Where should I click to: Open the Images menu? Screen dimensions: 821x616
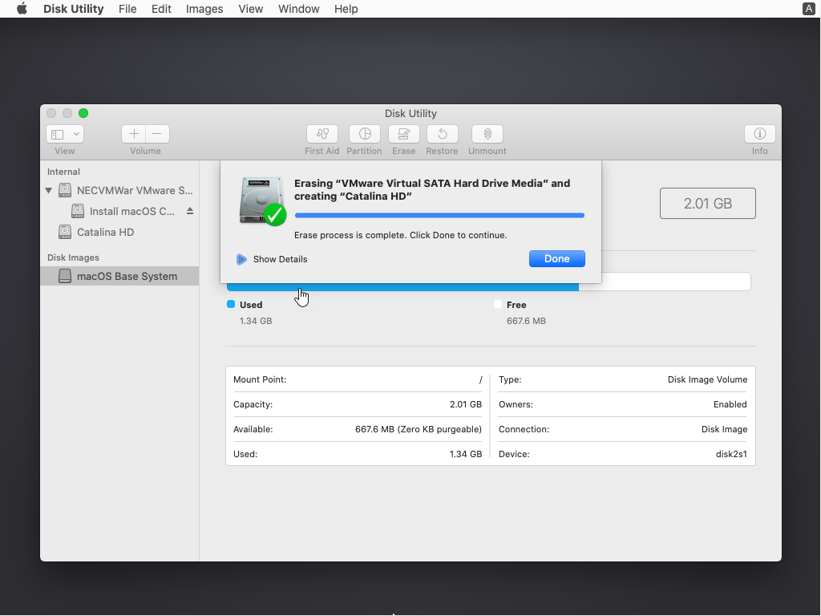coord(204,9)
